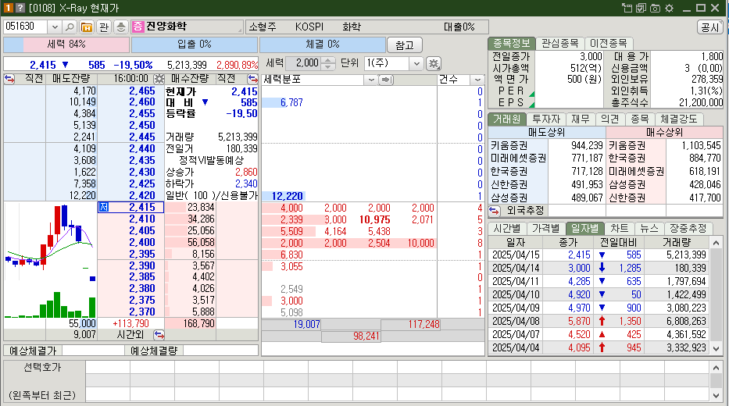The width and height of the screenshot is (729, 406).
Task: Click the 체결 0% bar
Action: 323,45
